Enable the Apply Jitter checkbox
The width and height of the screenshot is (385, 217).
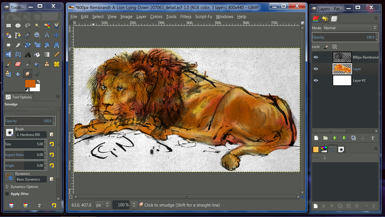pyautogui.click(x=7, y=194)
